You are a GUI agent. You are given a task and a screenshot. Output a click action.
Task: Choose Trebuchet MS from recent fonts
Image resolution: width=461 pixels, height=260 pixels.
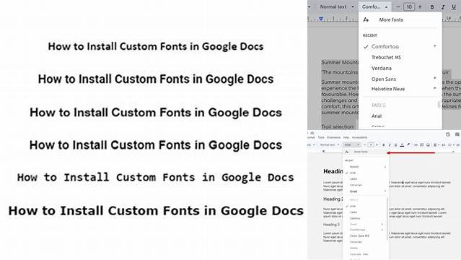pyautogui.click(x=386, y=58)
